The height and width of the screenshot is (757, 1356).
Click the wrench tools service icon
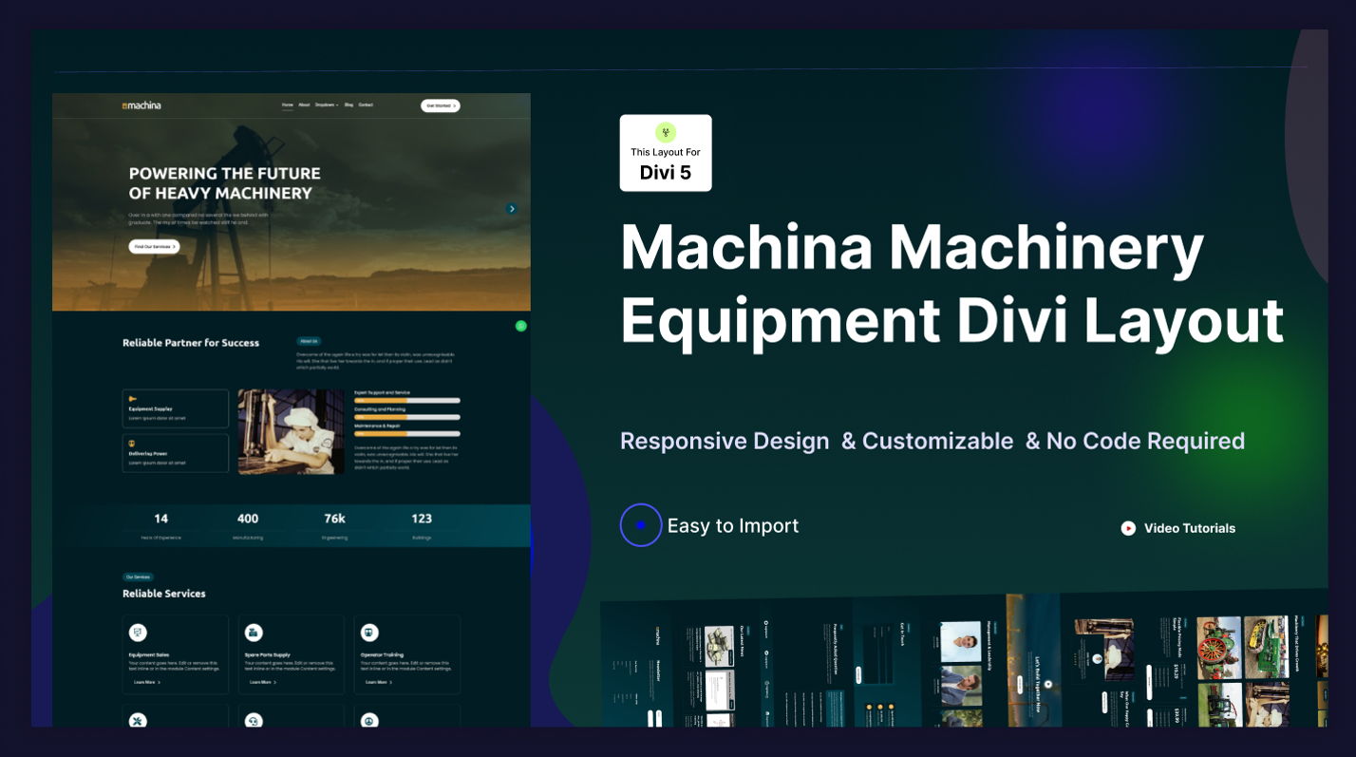click(x=138, y=721)
